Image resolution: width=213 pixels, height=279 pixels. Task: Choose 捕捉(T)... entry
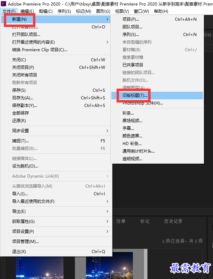click(56, 141)
